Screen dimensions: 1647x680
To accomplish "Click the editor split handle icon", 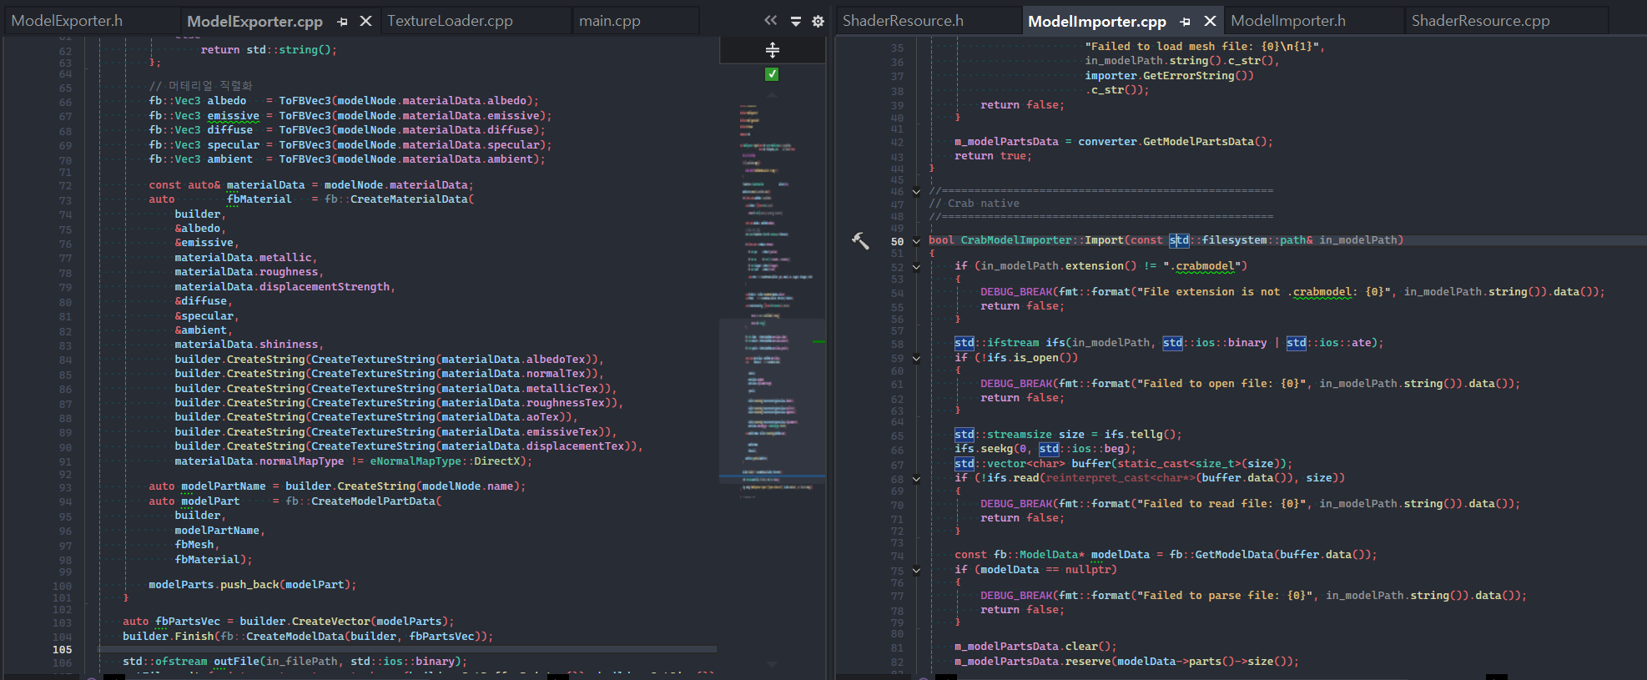I will [773, 50].
